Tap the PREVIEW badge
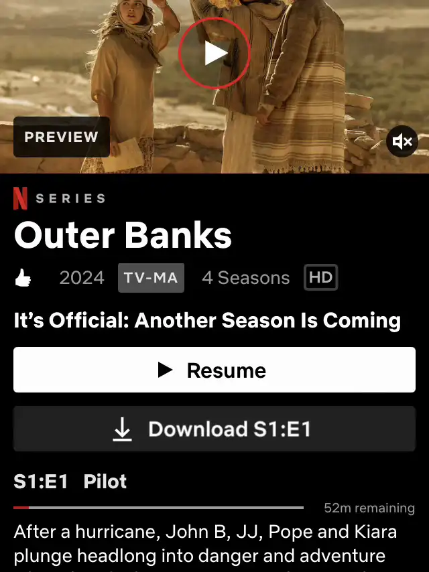The image size is (429, 572). click(x=62, y=137)
